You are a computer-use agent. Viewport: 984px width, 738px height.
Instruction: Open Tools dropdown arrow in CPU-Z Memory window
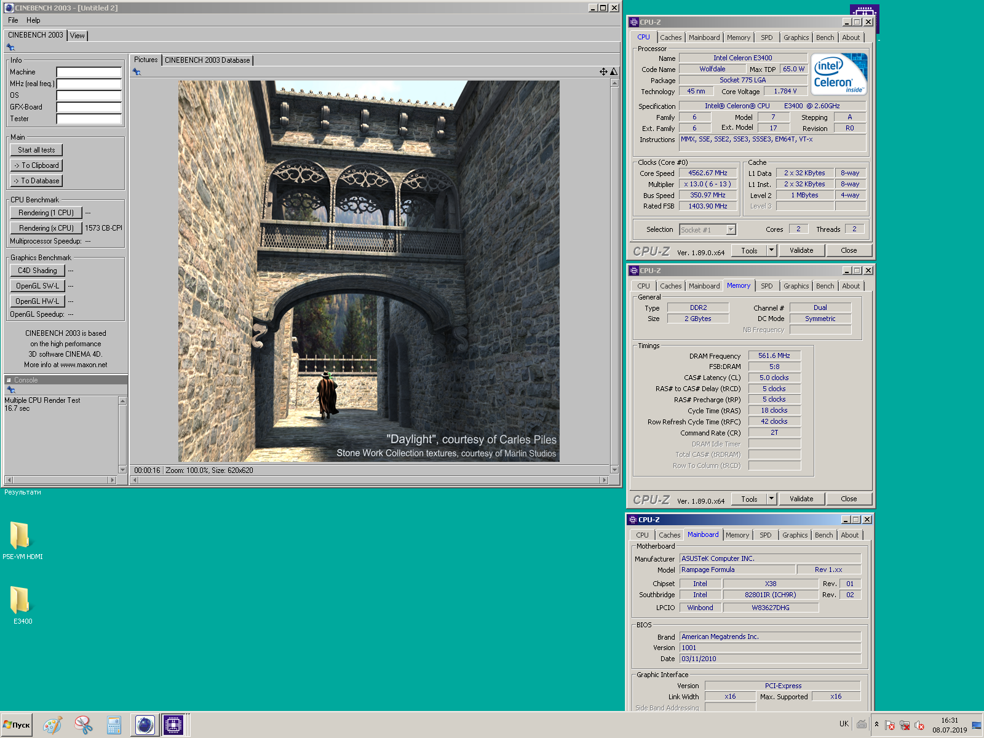tap(772, 499)
